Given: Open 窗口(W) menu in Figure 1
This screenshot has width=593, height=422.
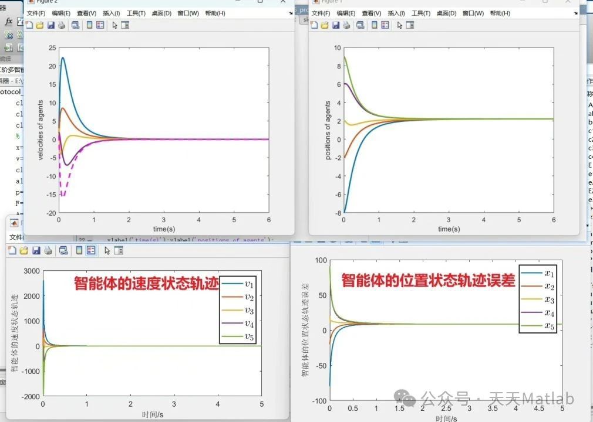Looking at the screenshot, I should pos(473,13).
